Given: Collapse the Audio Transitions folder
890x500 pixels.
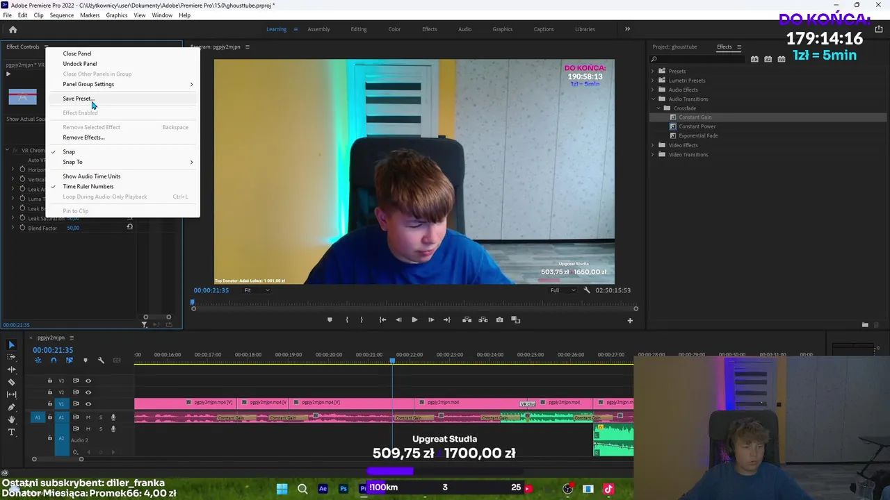Looking at the screenshot, I should [653, 99].
